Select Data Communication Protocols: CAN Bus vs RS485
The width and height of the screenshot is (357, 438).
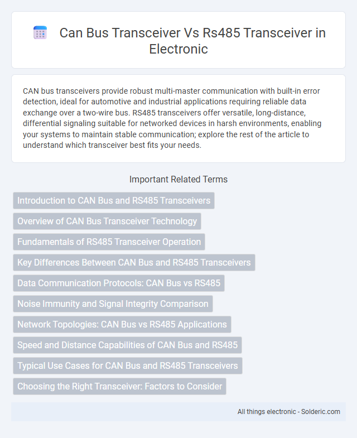(x=119, y=283)
